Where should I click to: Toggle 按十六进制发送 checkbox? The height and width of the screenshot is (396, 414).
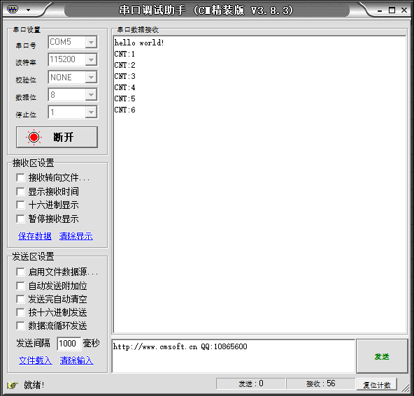tap(20, 312)
